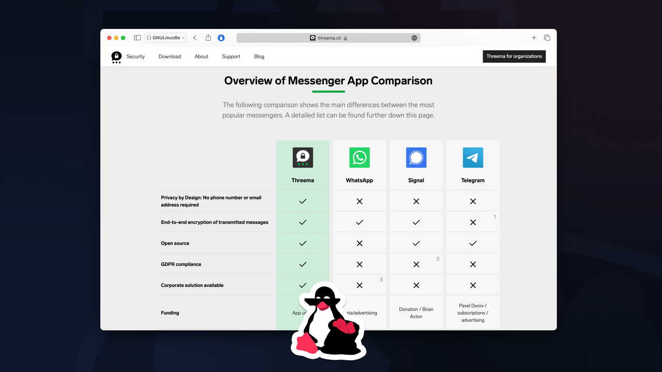
Task: Click the Privacy by Design row label
Action: [211, 201]
